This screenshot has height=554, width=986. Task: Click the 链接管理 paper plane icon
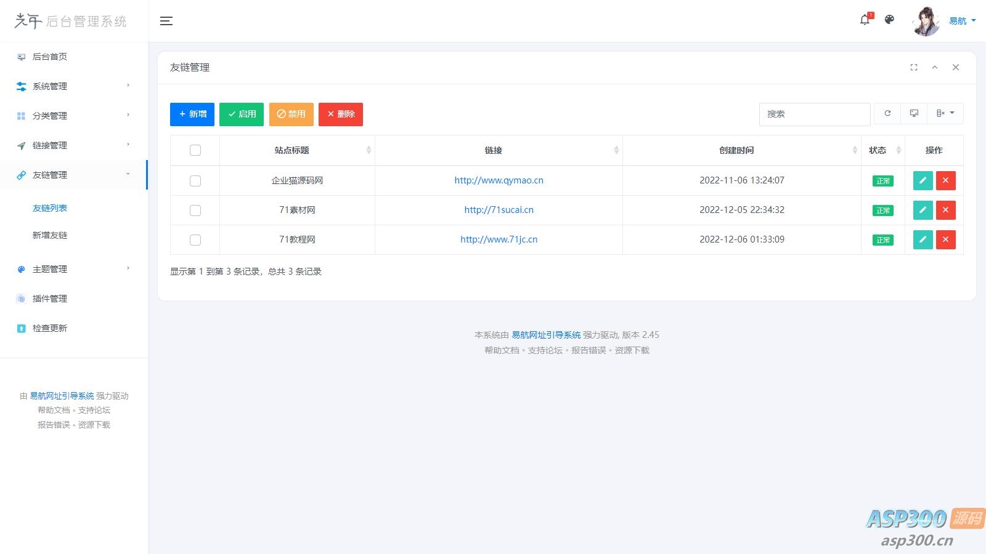click(x=21, y=145)
